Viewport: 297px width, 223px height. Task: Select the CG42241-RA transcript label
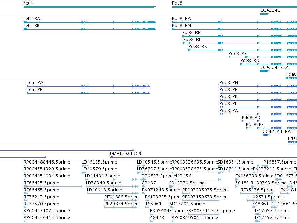pos(274,67)
